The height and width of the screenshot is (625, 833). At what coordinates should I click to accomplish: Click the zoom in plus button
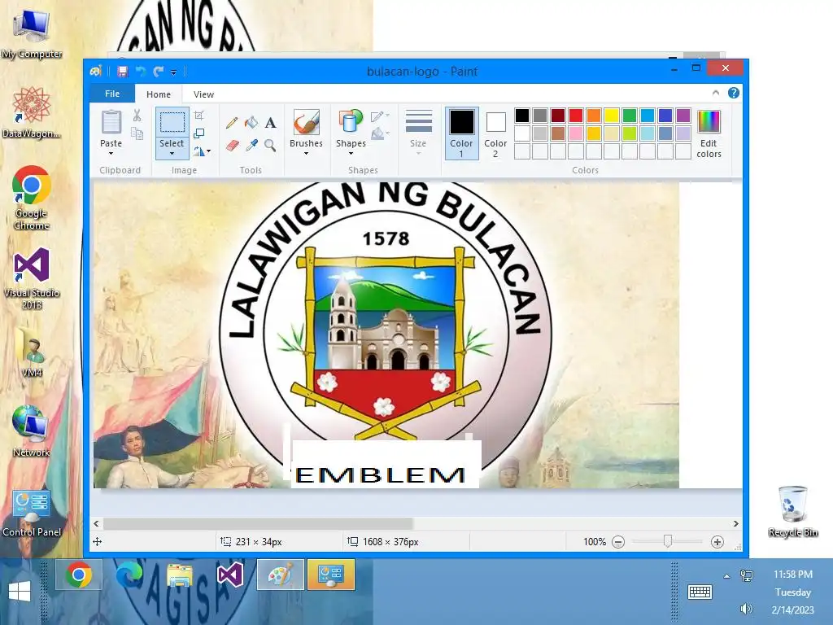tap(717, 542)
